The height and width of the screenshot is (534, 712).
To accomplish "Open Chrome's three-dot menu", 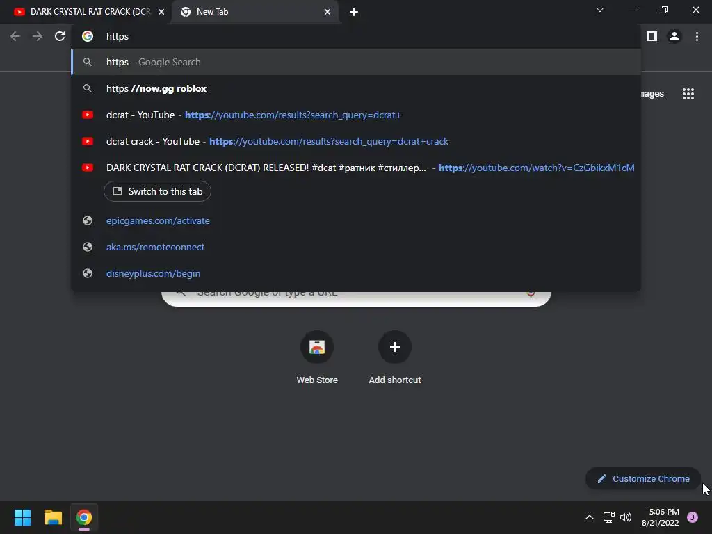I will tap(697, 36).
